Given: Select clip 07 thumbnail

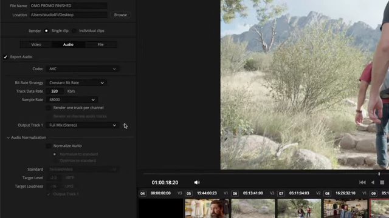Looking at the screenshot, I should point(299,208).
